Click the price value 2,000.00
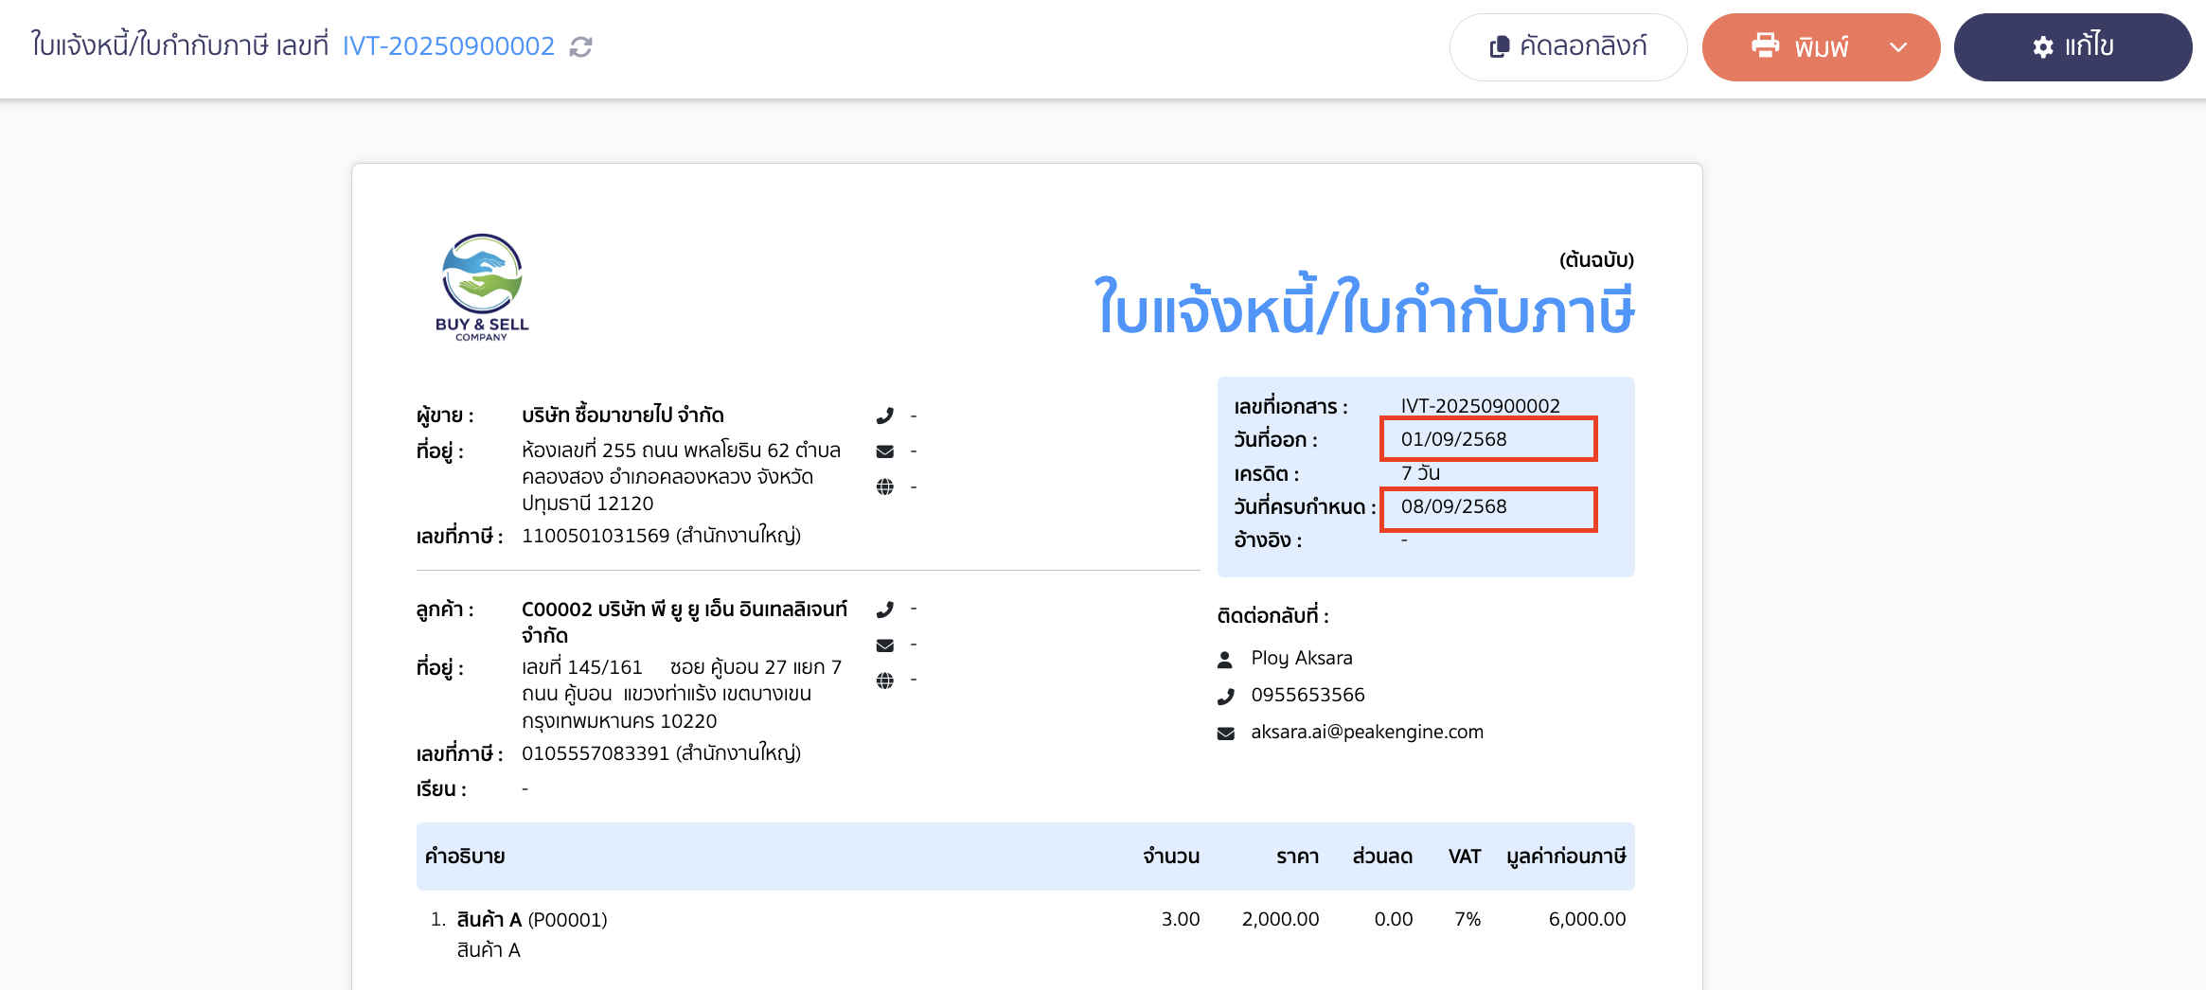This screenshot has height=990, width=2206. coord(1280,919)
